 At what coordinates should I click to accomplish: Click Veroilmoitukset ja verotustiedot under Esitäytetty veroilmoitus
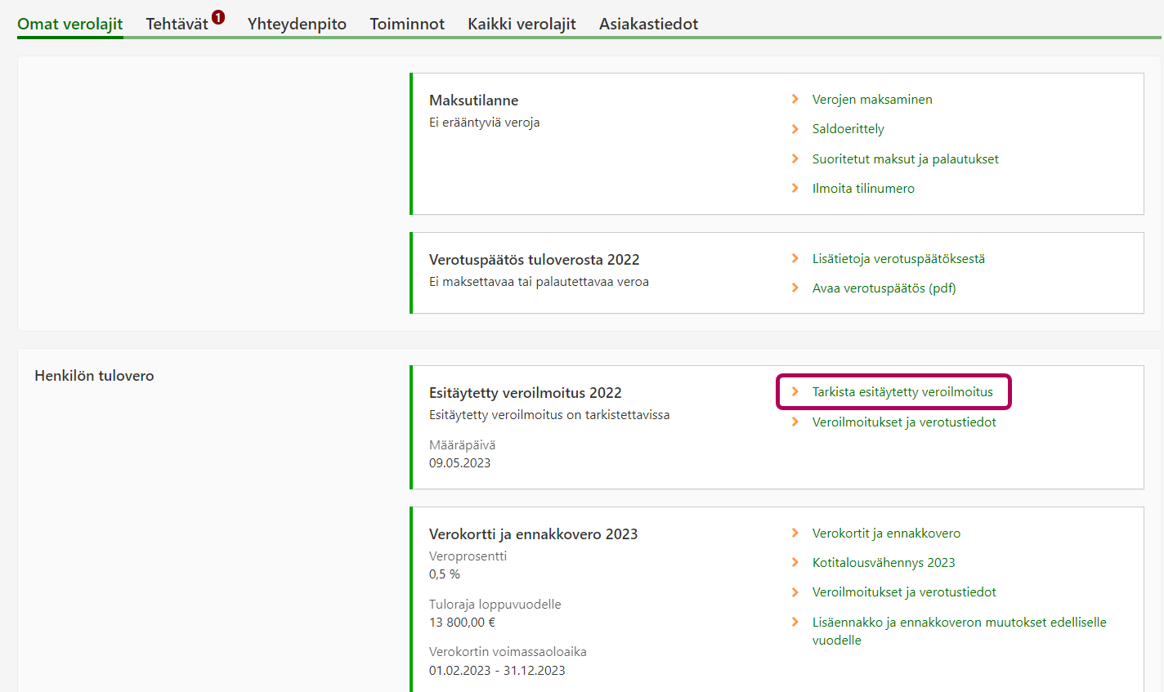[904, 422]
